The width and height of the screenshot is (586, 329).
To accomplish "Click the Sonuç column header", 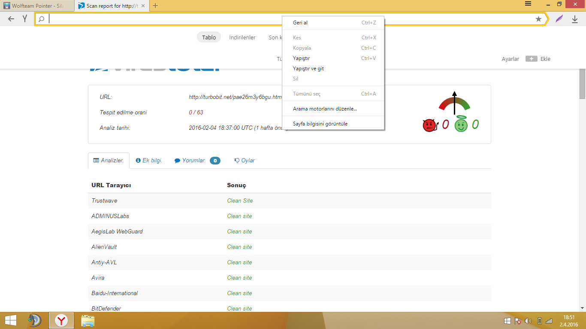I will (x=236, y=185).
